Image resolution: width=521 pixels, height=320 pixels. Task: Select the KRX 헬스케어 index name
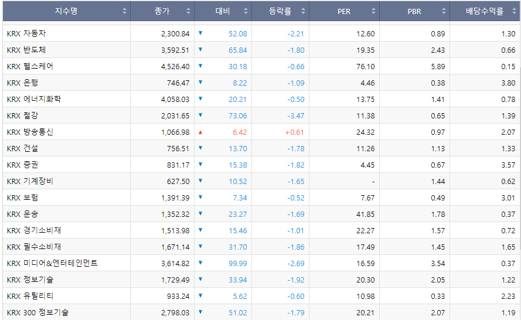coord(30,66)
